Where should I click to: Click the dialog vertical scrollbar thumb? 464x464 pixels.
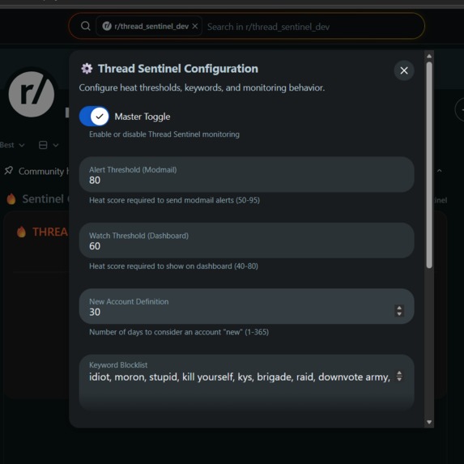pos(429,165)
